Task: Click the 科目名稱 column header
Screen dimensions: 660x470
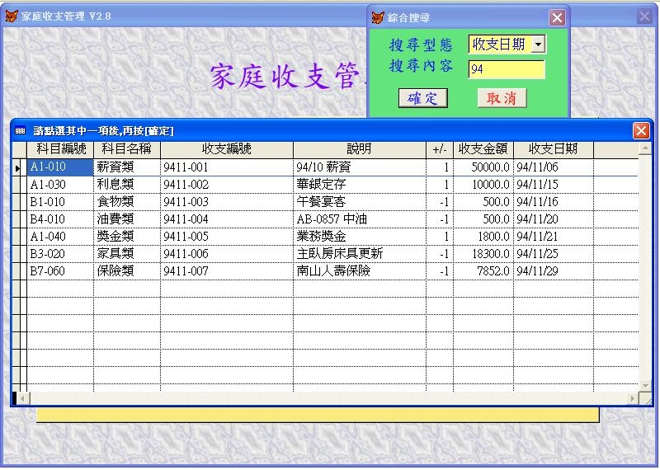Action: click(127, 149)
